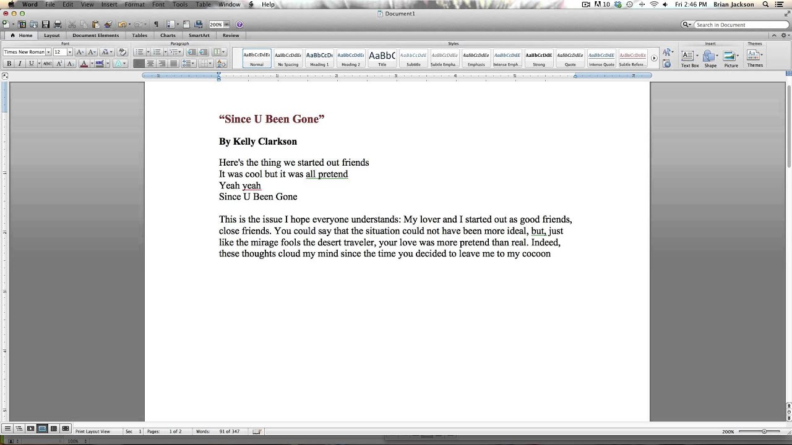
Task: Toggle Underline formatting
Action: coord(31,63)
